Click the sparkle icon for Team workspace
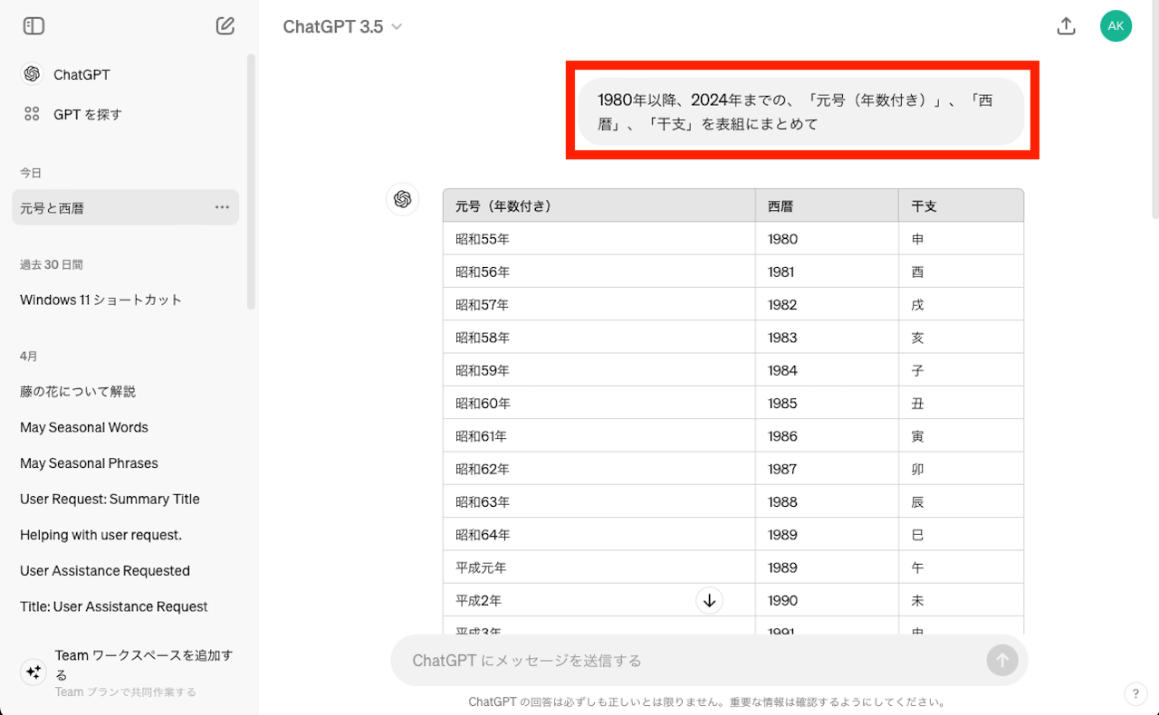Screen dimensions: 1159x715 (x=34, y=672)
